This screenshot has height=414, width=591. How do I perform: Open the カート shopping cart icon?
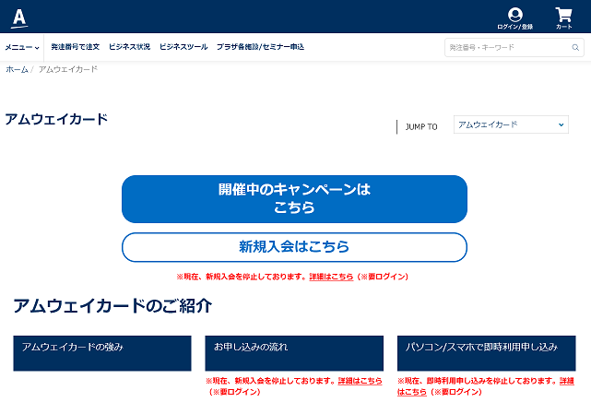(x=564, y=18)
